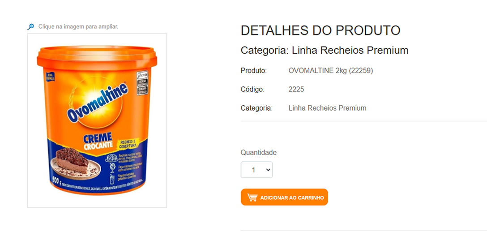Click the Categoria: Linha Recheios Premium heading
The width and height of the screenshot is (487, 232).
[325, 50]
